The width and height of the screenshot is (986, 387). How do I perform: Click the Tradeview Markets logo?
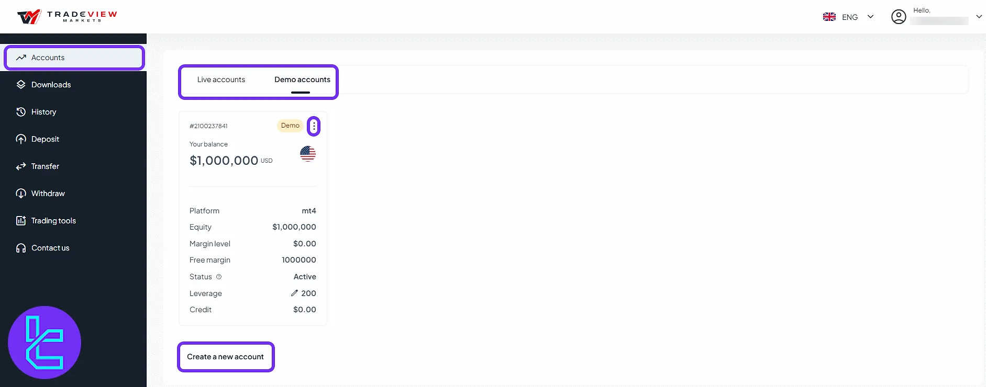[67, 17]
